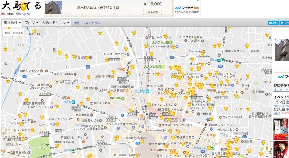Viewport: 289px width, 158px height.
Task: Click the flame marker right of ドン・キホーテ 新宿
Action: pos(174,47)
